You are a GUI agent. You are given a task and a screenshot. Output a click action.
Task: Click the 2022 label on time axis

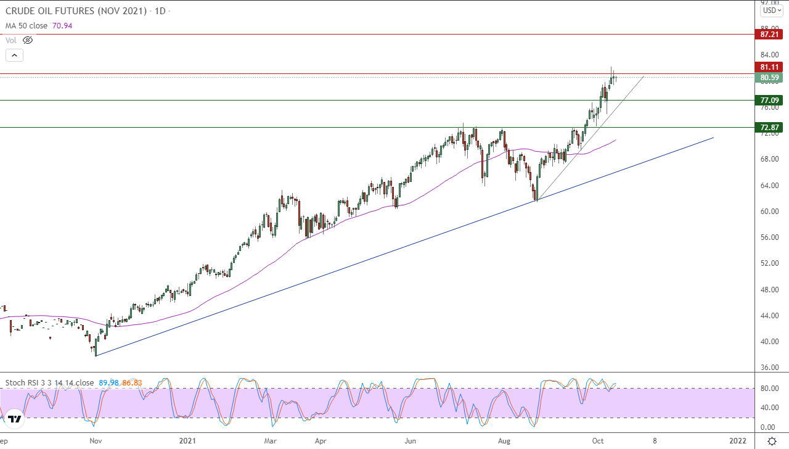pos(737,441)
